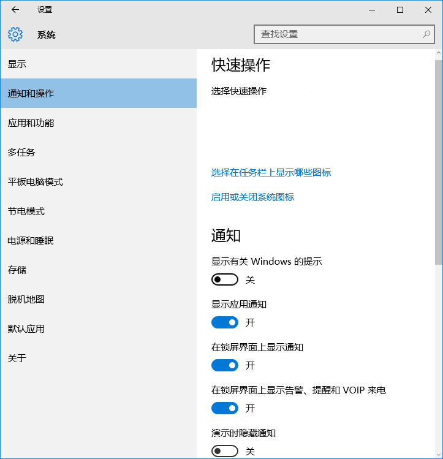Click the search magnifier icon
Screen dimensions: 443x459
426,34
